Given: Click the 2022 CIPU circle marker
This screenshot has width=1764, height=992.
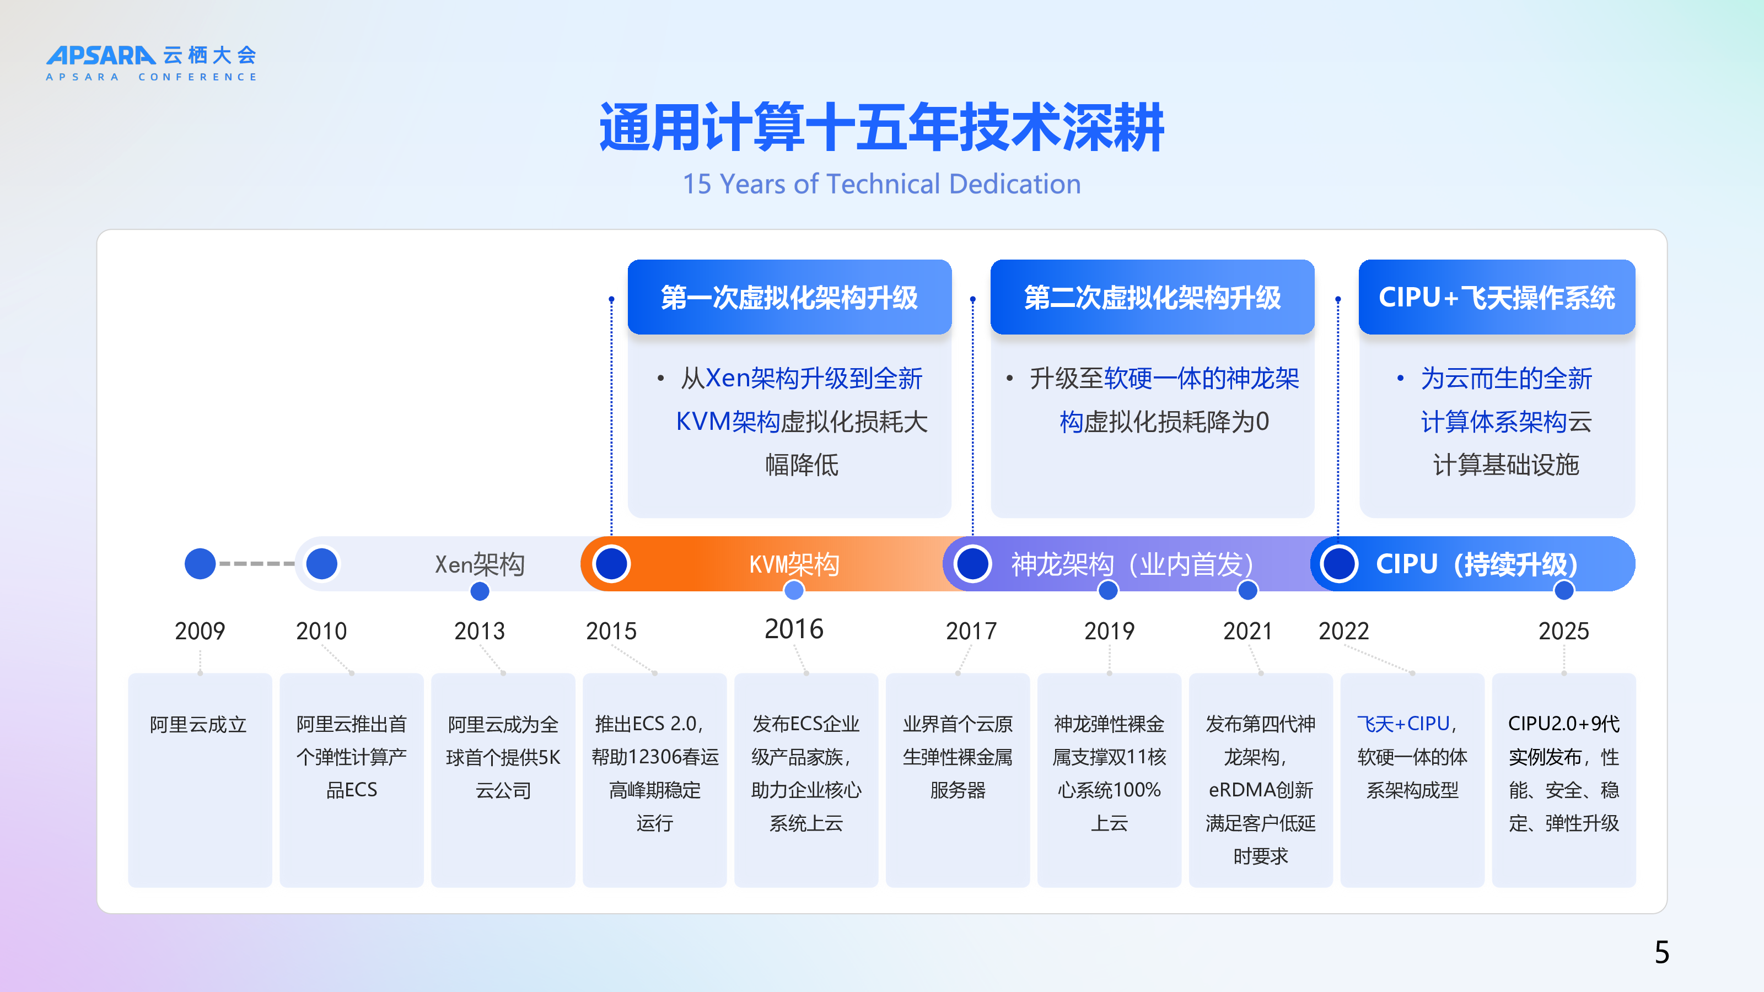Looking at the screenshot, I should click(x=1339, y=563).
